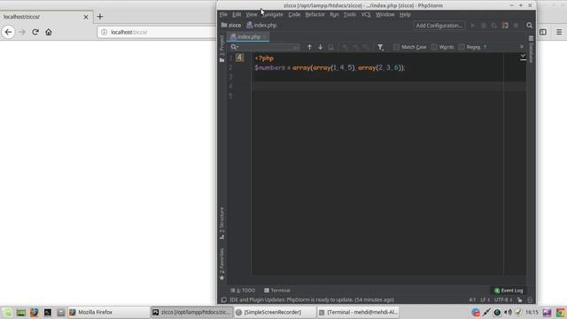Enable the Words checkbox
The height and width of the screenshot is (319, 567).
tap(434, 47)
